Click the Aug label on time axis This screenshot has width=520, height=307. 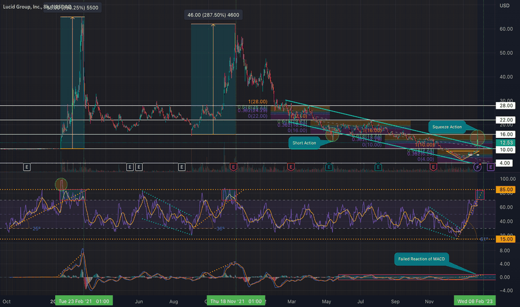pyautogui.click(x=174, y=301)
